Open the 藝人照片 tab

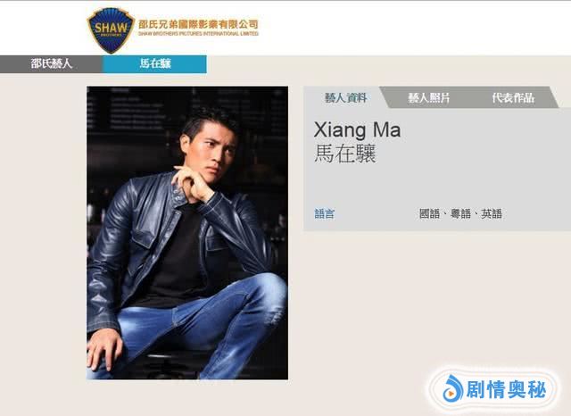point(429,97)
